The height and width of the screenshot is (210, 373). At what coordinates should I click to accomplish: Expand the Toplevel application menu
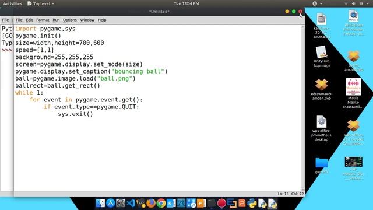[41, 3]
